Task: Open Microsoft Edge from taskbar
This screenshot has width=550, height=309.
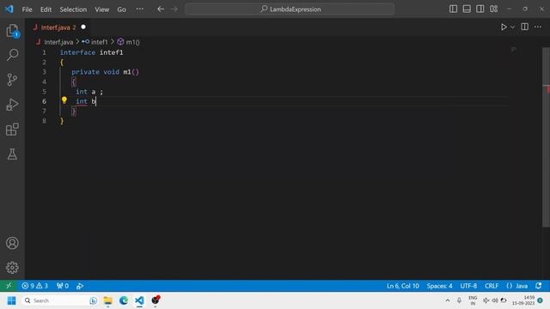Action: coord(124,300)
